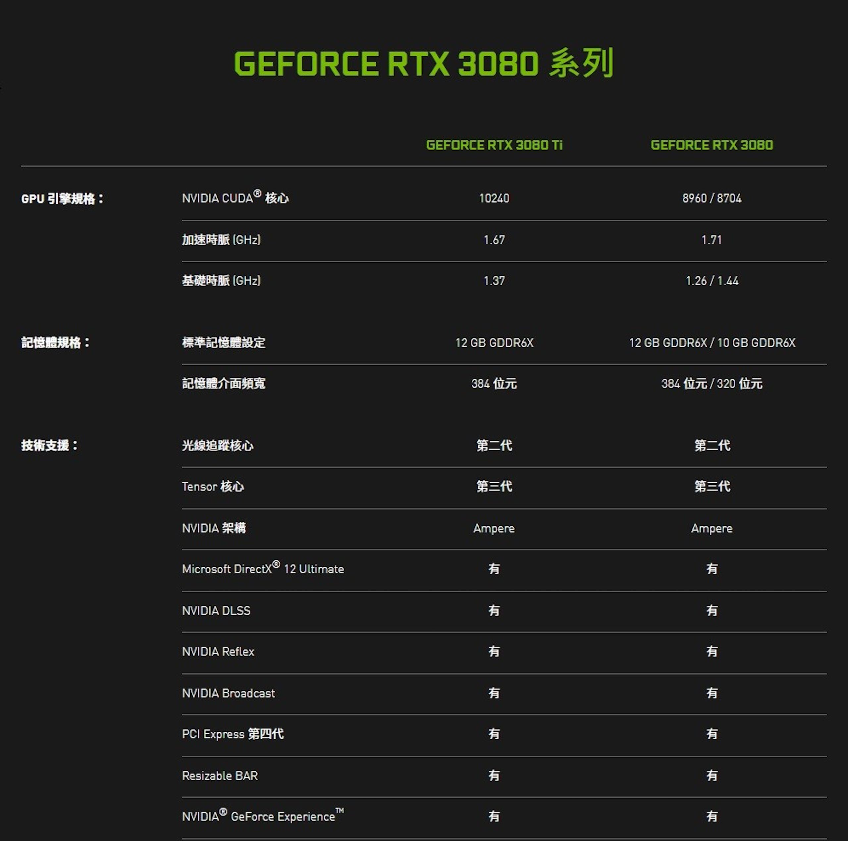This screenshot has width=848, height=841.
Task: Click the 8960 / 8704 CUDA cores value
Action: tap(712, 198)
